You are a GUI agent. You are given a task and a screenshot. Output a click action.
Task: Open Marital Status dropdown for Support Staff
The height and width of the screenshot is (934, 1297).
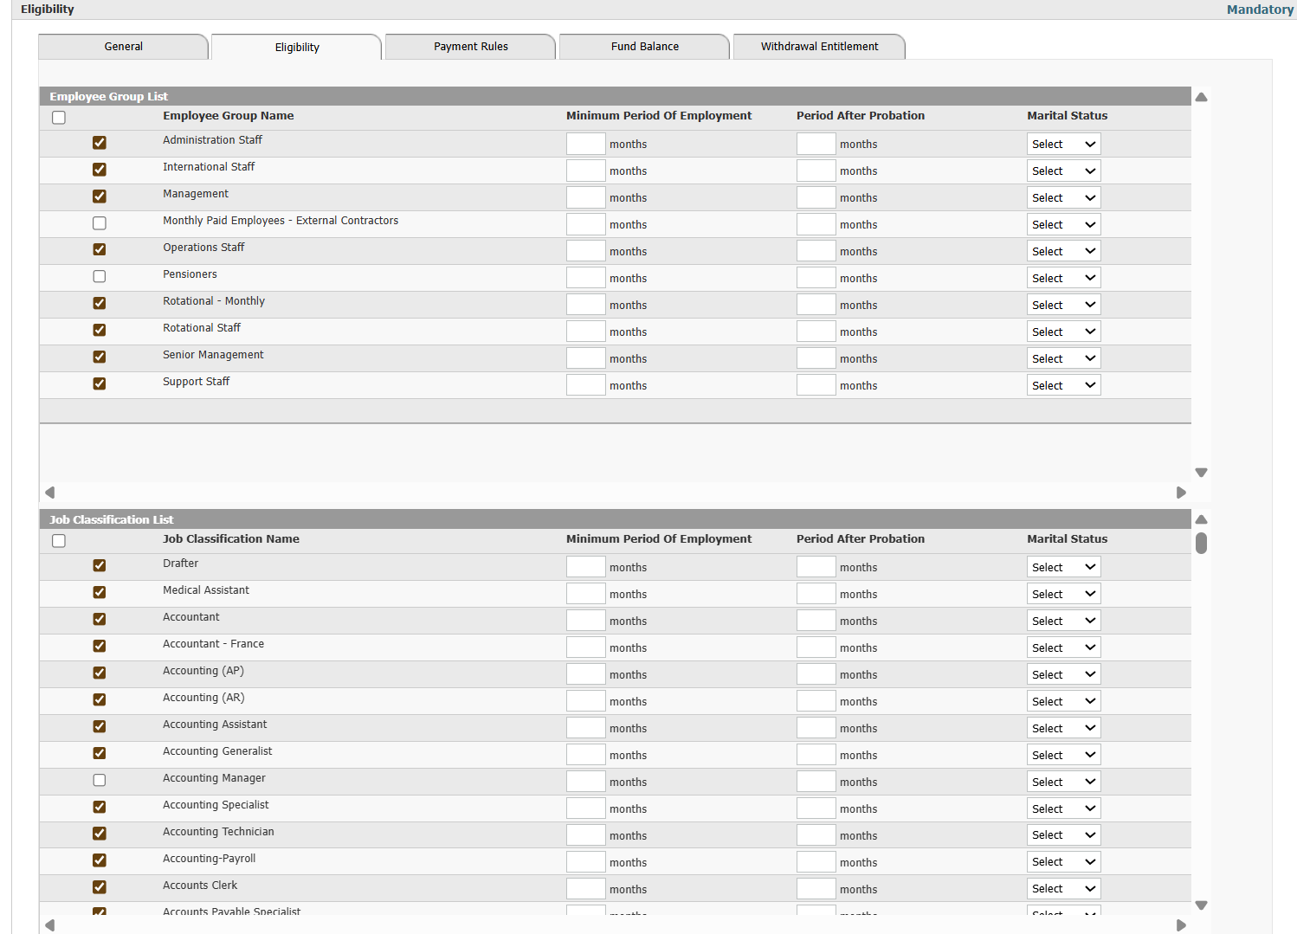coord(1064,386)
